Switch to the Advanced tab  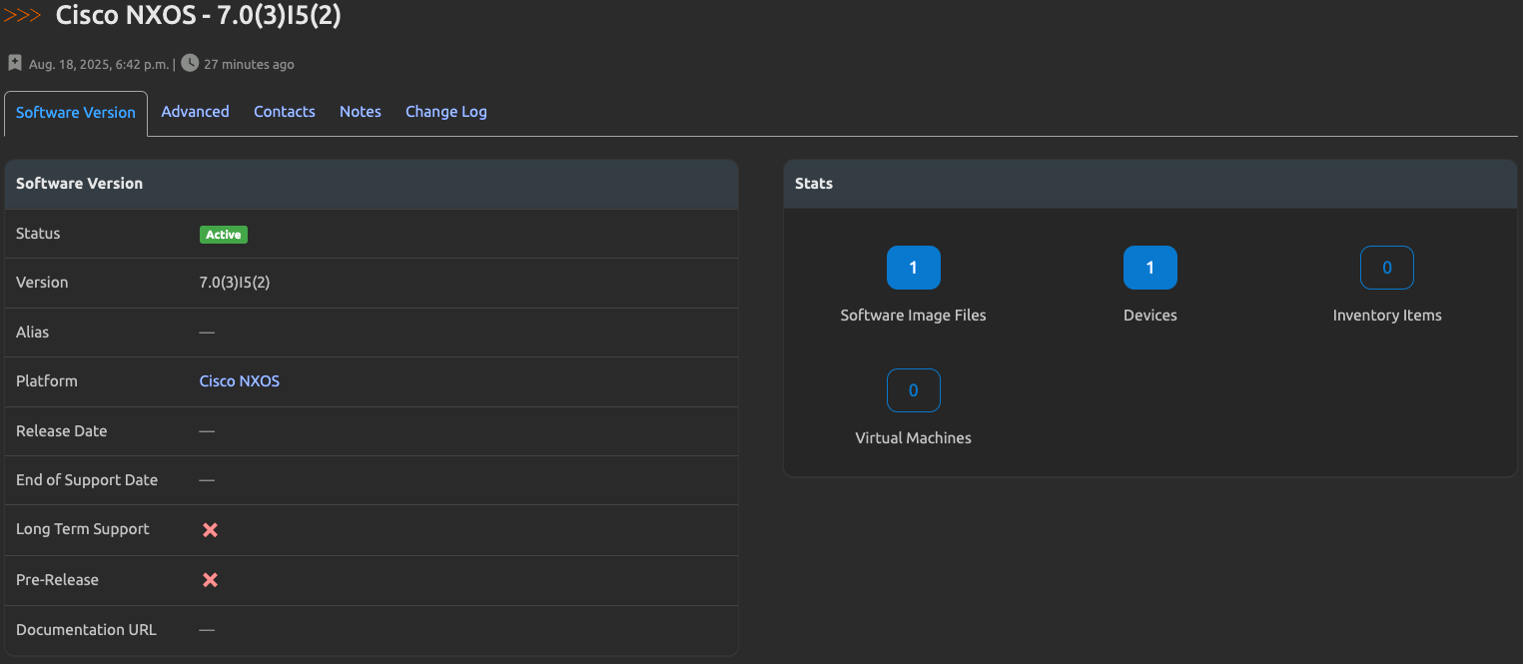[x=195, y=111]
